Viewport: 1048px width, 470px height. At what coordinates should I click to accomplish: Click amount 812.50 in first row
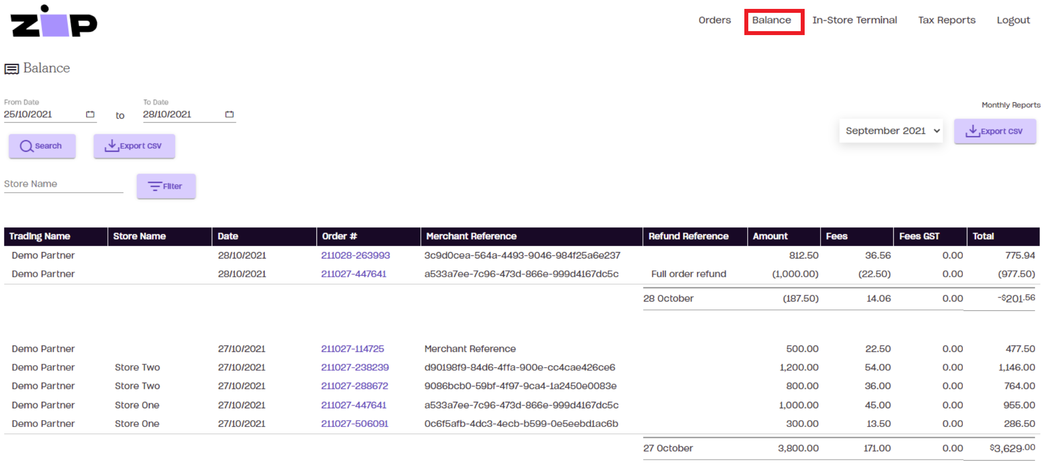[804, 256]
